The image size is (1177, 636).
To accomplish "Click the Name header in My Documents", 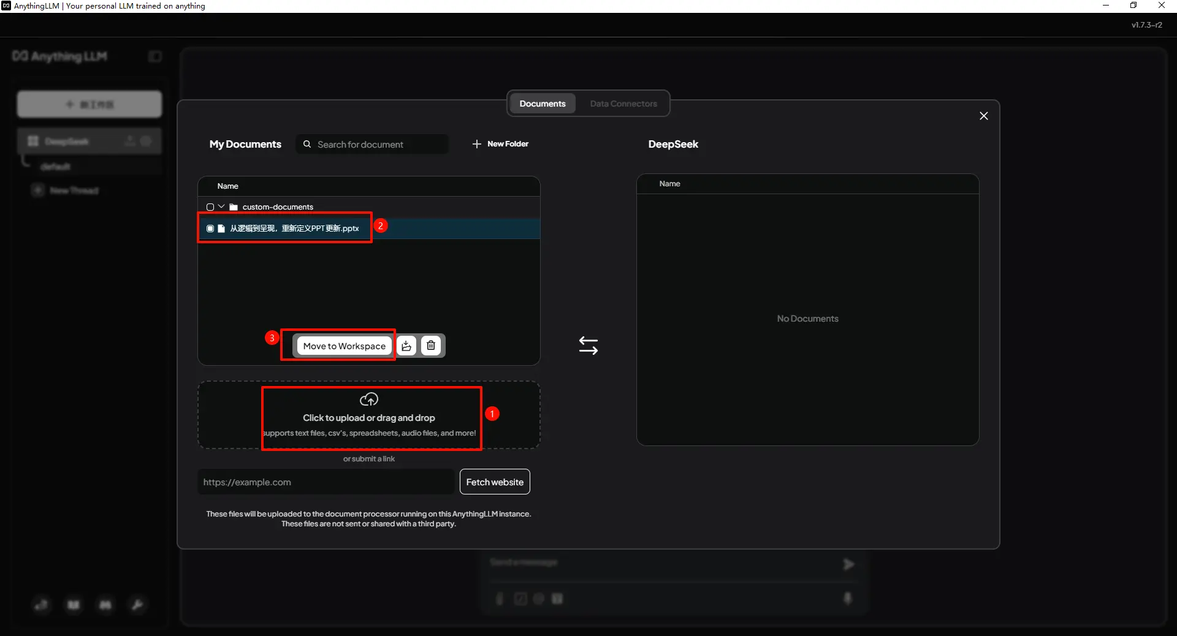I will (227, 186).
